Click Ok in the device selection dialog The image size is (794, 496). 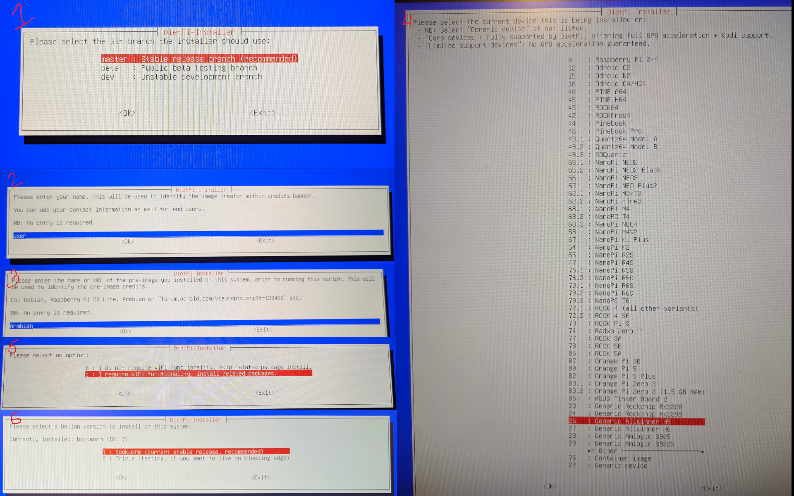[x=550, y=486]
